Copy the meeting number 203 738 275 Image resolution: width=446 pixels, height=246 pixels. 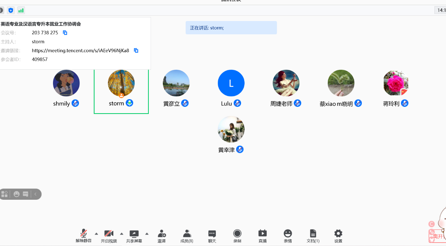click(65, 33)
